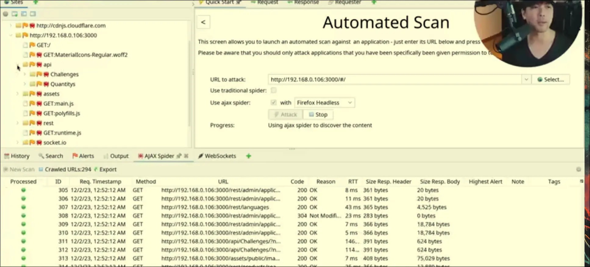Click the green plus beside the Sites tab
This screenshot has width=590, height=267.
(35, 2)
